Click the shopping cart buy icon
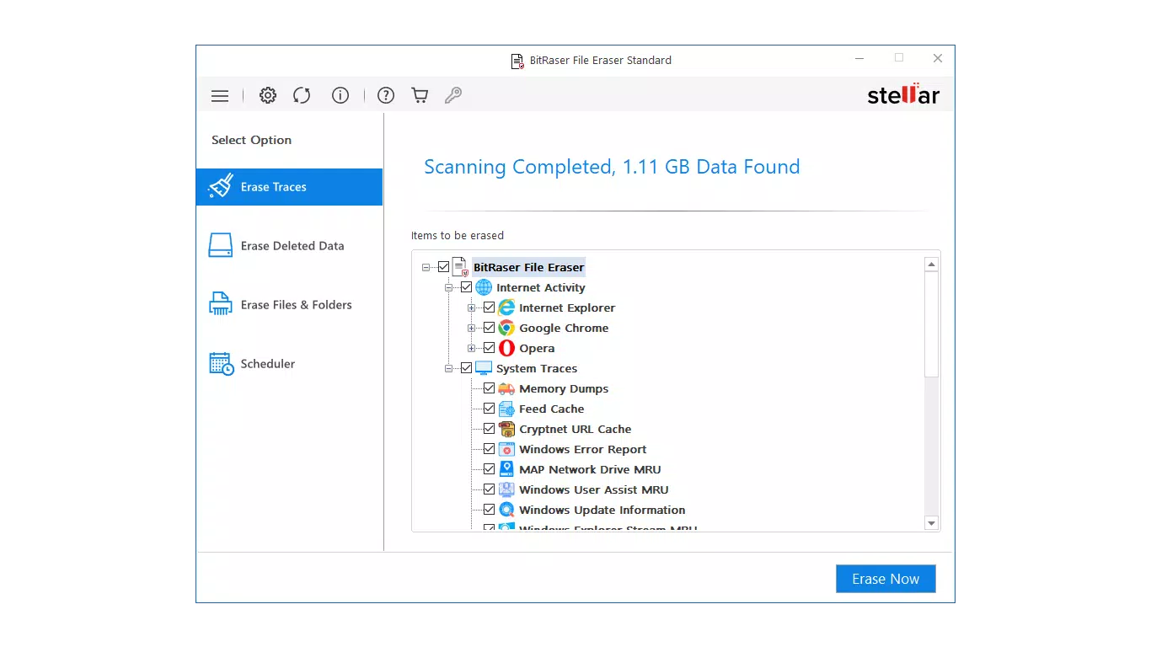Image resolution: width=1151 pixels, height=647 pixels. tap(420, 95)
